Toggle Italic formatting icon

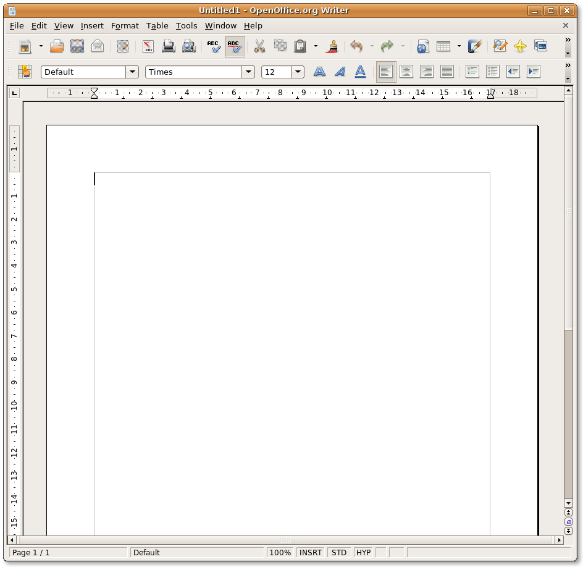[x=340, y=72]
